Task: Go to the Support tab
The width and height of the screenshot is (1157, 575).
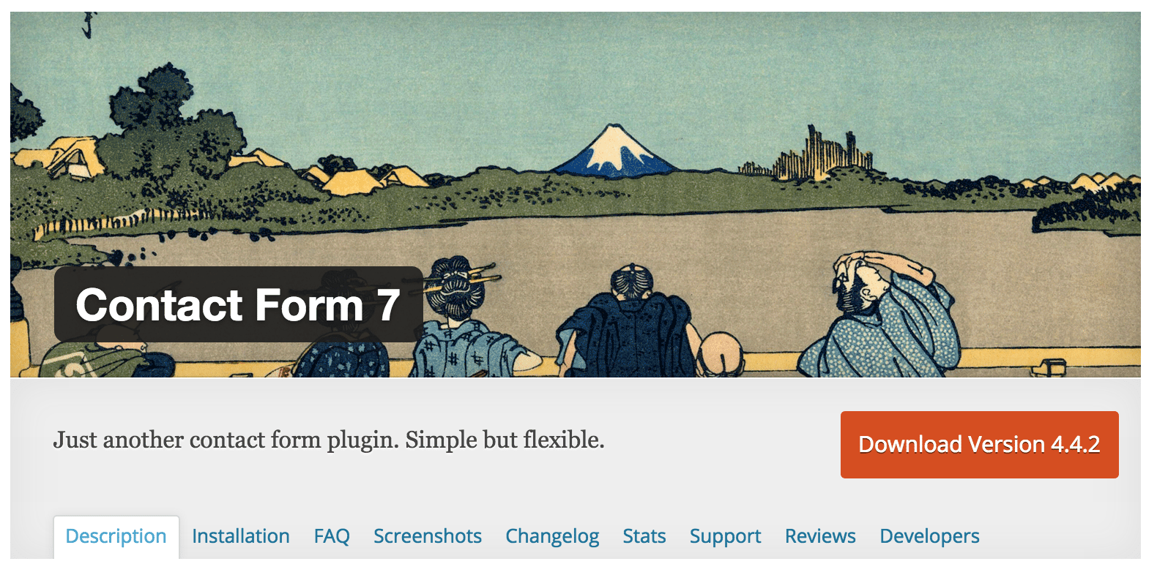Action: 726,536
